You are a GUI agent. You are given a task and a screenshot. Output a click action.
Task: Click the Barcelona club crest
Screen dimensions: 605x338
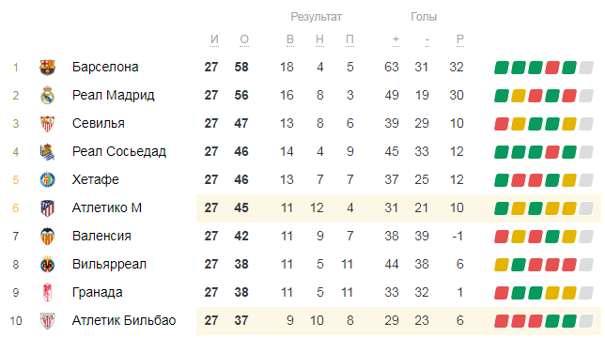[48, 68]
